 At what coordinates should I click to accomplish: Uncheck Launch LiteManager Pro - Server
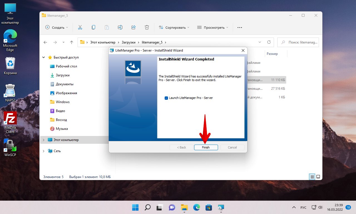166,98
